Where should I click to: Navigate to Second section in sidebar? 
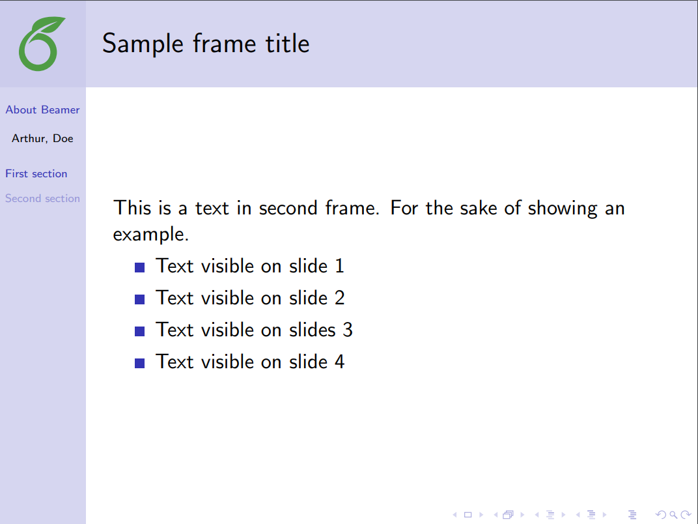pos(42,198)
